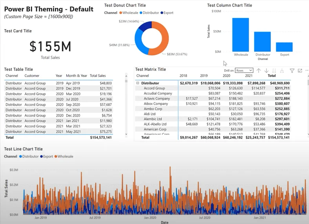Click Wholesale legend marker in line chart
This screenshot has height=224, width=309.
point(56,157)
